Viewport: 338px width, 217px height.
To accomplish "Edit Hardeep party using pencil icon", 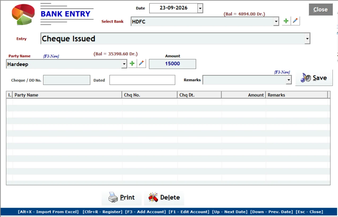I will point(141,63).
